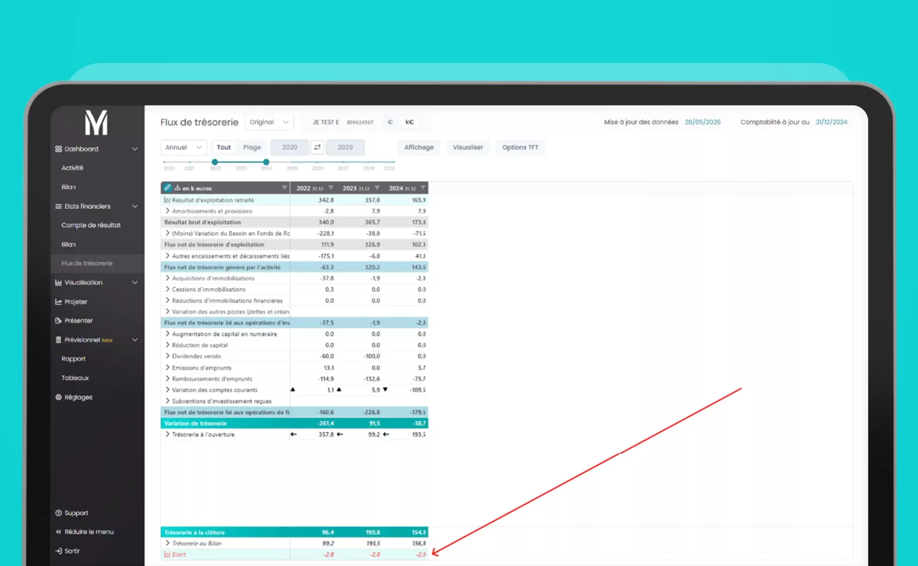
Task: Click the start handle of year slider at 2022
Action: pos(215,162)
